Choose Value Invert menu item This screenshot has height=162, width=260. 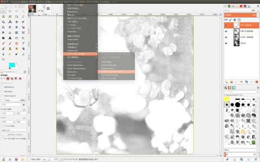click(x=81, y=39)
